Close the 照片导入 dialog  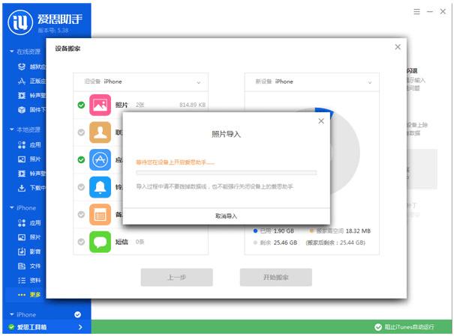click(321, 121)
